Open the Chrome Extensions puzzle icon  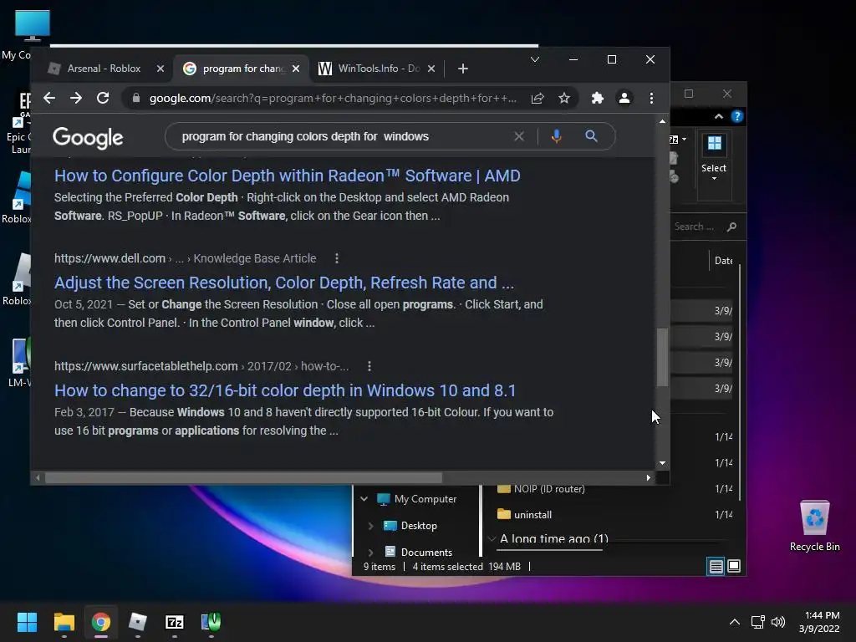pyautogui.click(x=598, y=99)
